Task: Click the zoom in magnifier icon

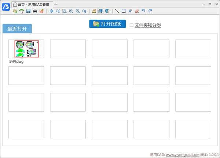Action: point(71,11)
